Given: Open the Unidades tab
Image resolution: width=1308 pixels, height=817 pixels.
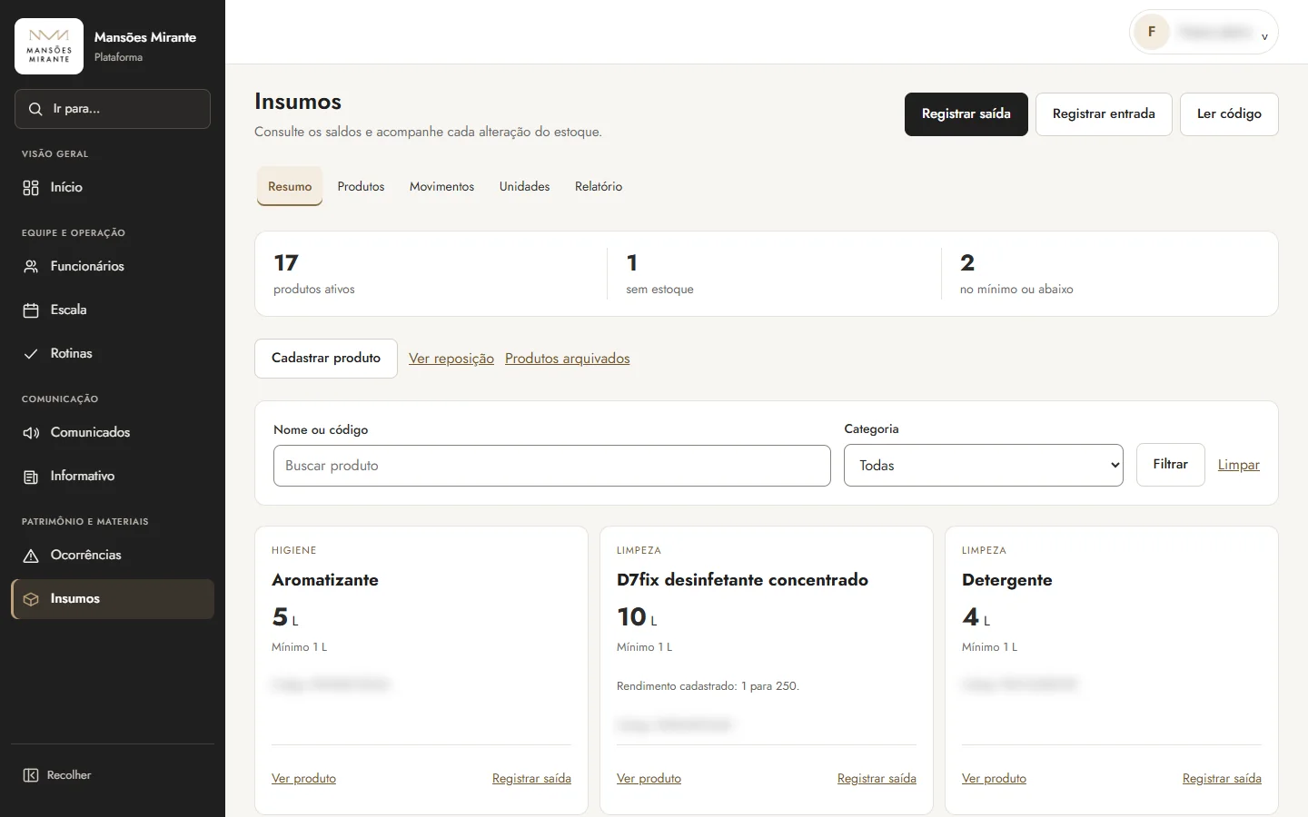Looking at the screenshot, I should point(524,186).
